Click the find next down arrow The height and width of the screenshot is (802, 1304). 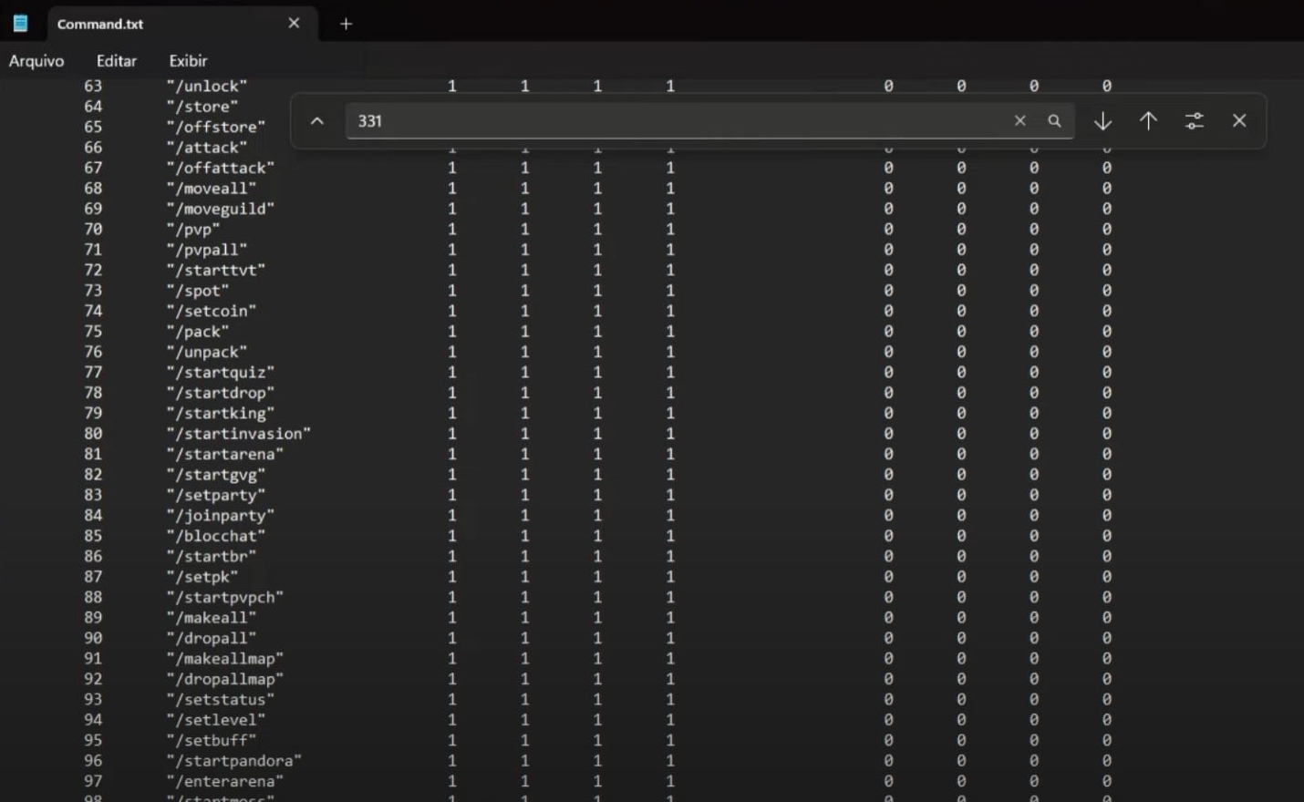(x=1102, y=120)
